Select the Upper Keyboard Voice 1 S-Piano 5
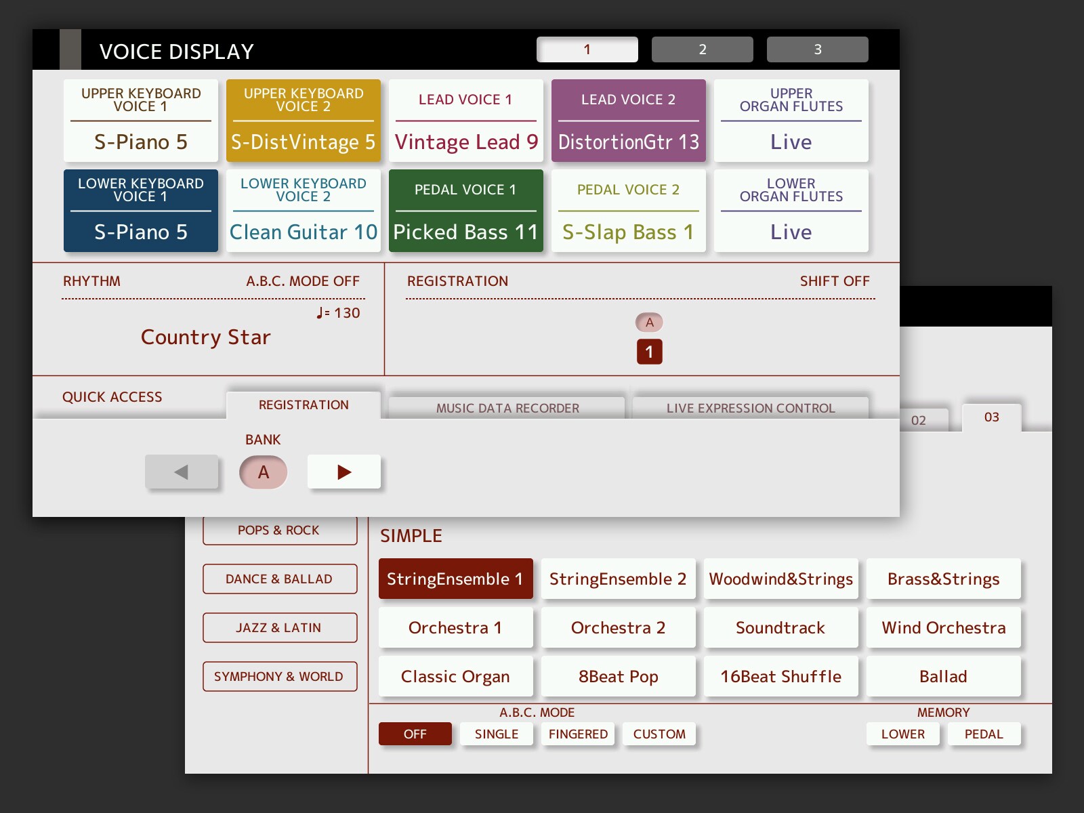The height and width of the screenshot is (813, 1084). click(x=140, y=121)
